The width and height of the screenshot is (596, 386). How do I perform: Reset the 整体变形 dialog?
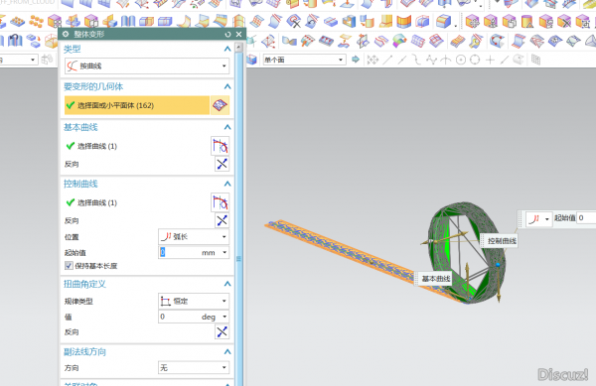point(227,34)
